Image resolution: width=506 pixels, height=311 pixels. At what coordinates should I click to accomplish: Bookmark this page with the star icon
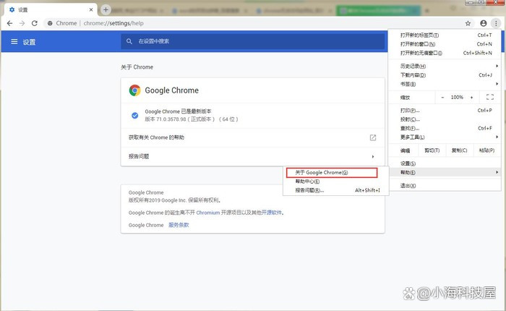tap(468, 23)
